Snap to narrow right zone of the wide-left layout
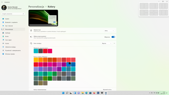Image resolution: width=169 pixels, height=95 pixels. tap(157, 6)
